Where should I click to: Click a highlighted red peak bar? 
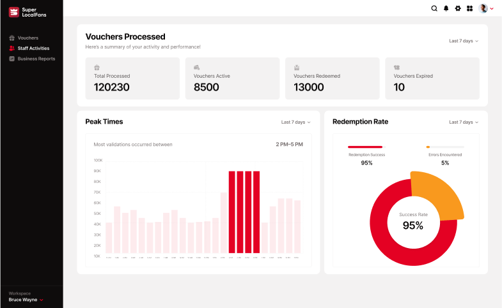click(240, 212)
